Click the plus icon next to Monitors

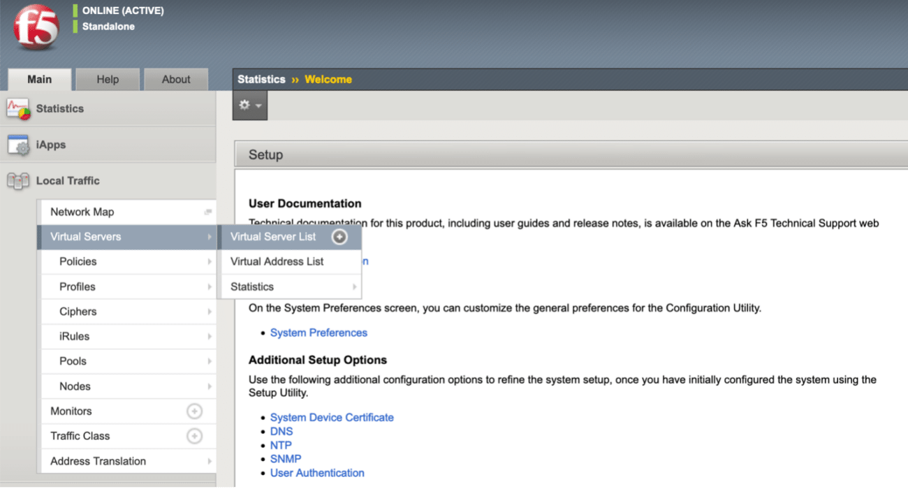pos(196,411)
